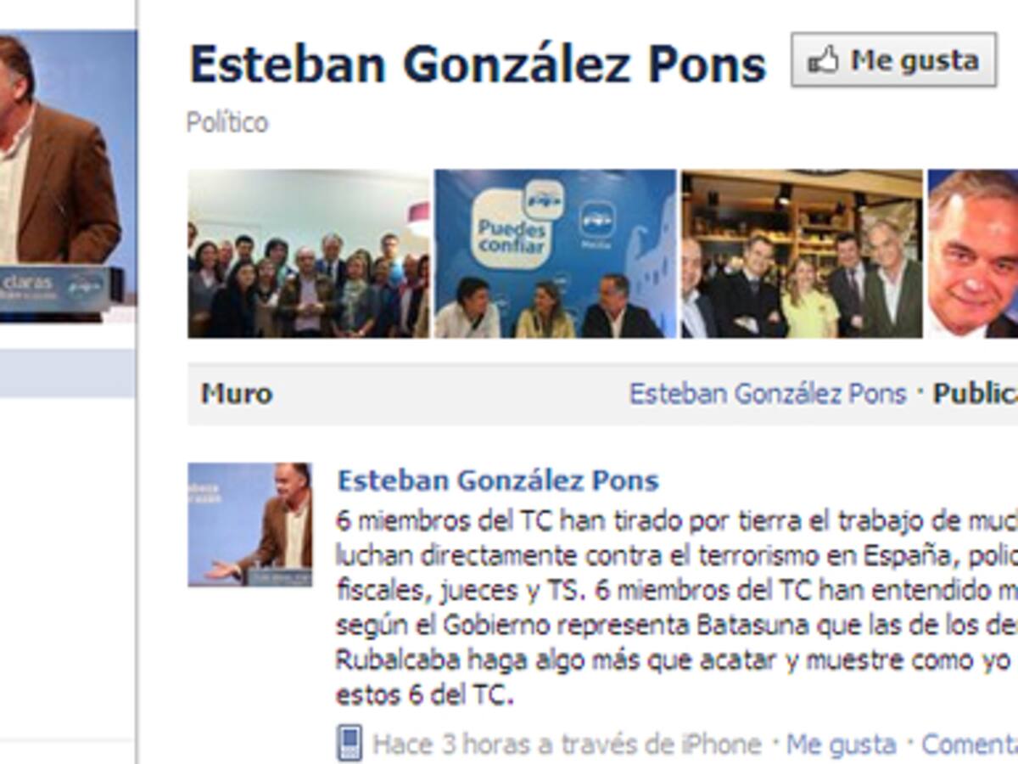Image resolution: width=1018 pixels, height=764 pixels.
Task: Click the 'Político' category label
Action: tap(227, 123)
